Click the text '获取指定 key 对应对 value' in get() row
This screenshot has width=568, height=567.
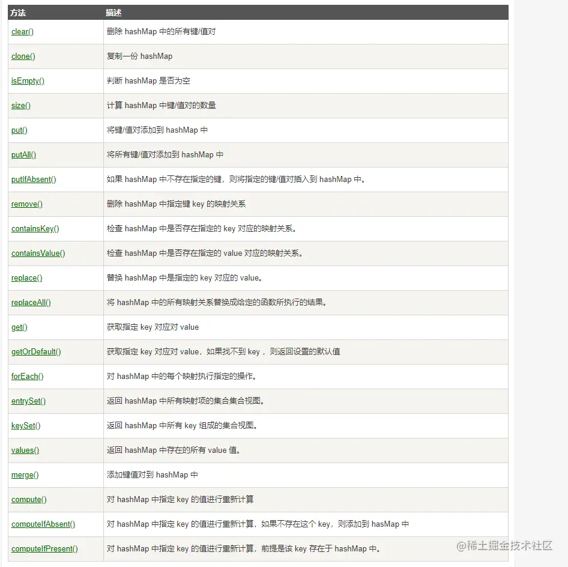(153, 327)
